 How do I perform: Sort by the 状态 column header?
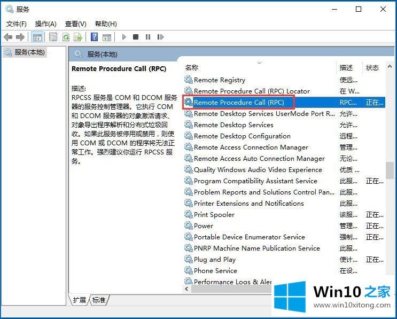coord(372,68)
